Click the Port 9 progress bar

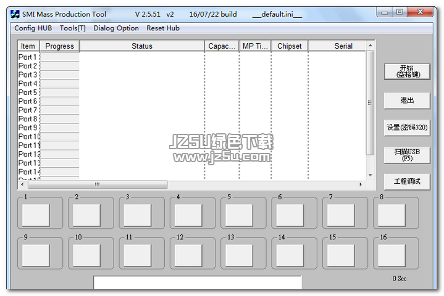pos(59,128)
